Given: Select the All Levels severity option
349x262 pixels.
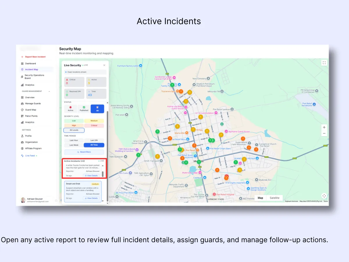Looking at the screenshot, I should 74,130.
